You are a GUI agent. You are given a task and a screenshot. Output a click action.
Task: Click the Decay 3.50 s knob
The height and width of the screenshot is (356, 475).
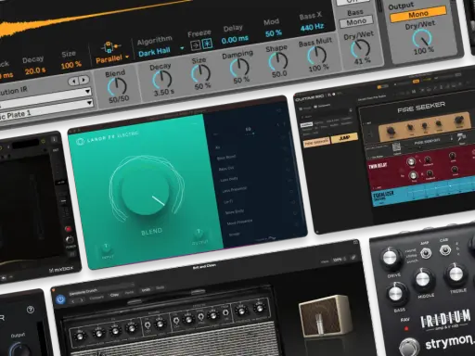coord(161,80)
